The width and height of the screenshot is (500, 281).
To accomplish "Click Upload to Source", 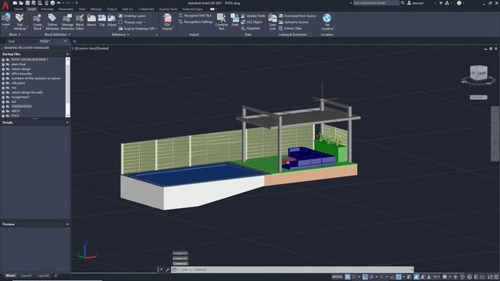I will (x=294, y=22).
